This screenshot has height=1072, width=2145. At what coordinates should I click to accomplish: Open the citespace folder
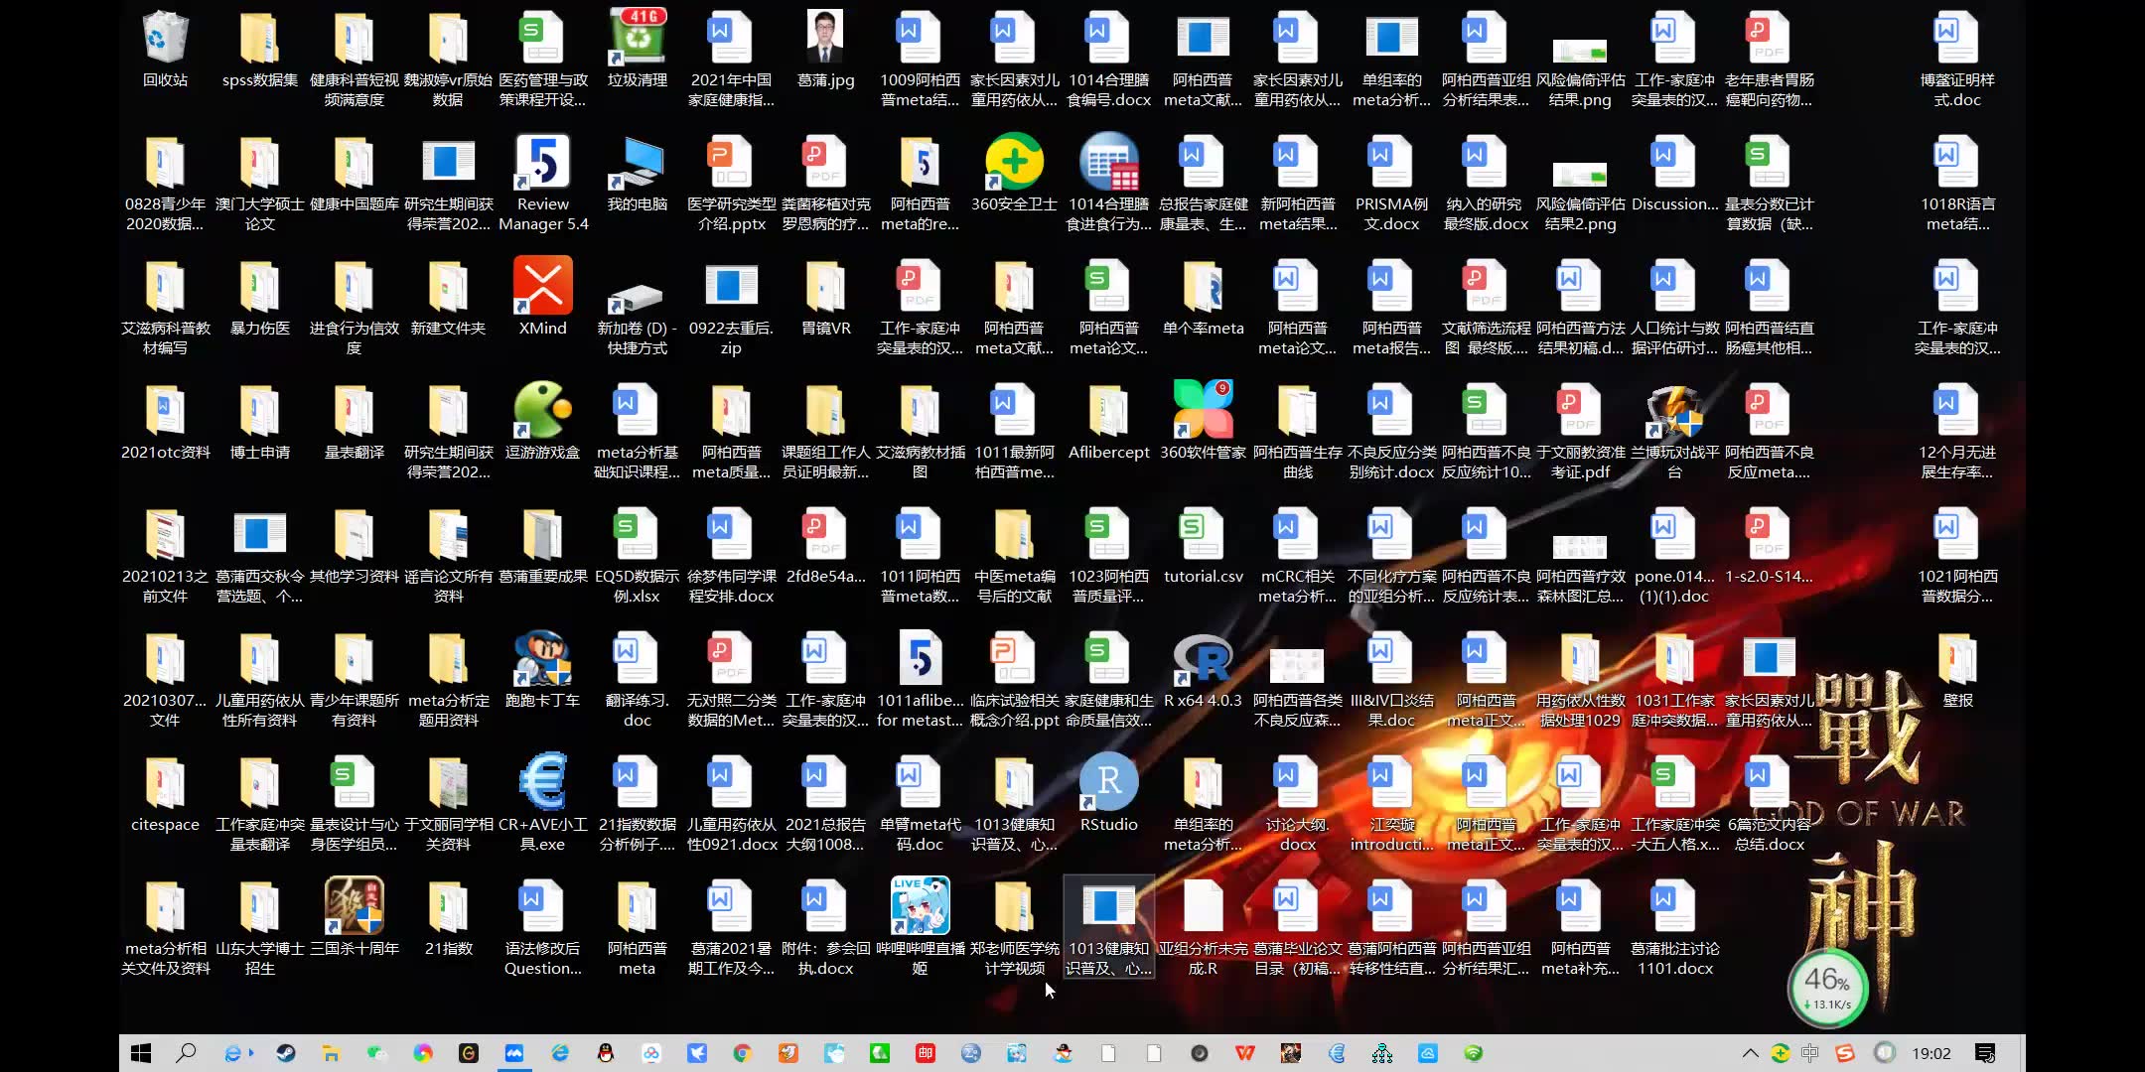165,794
